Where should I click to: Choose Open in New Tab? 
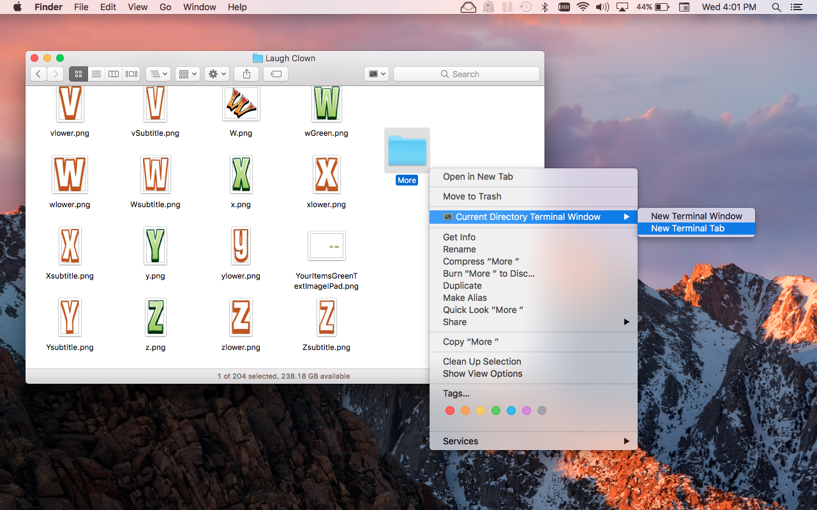[x=534, y=177]
